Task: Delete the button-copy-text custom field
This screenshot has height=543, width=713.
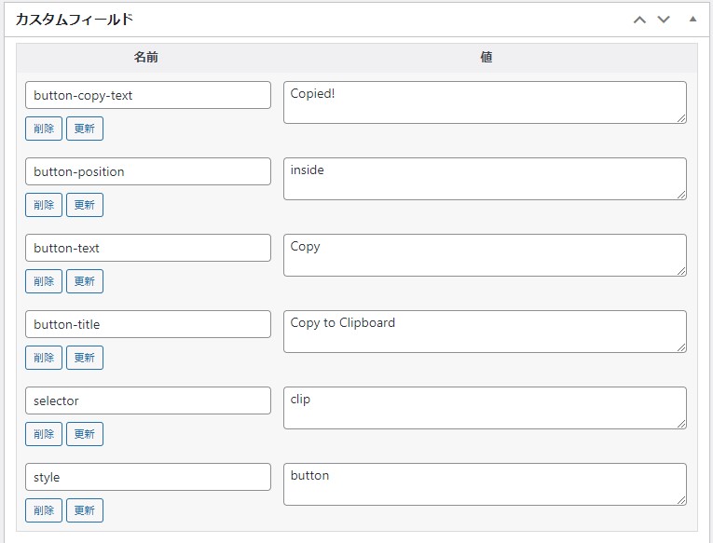Action: [x=44, y=129]
